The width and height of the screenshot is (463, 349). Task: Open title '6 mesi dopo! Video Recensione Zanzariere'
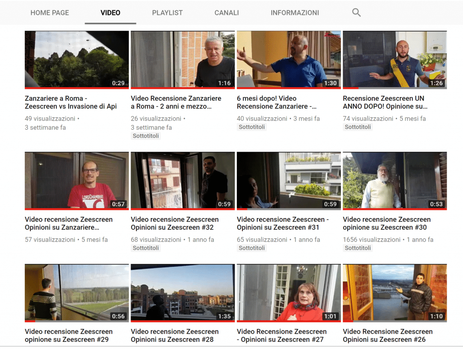point(277,102)
